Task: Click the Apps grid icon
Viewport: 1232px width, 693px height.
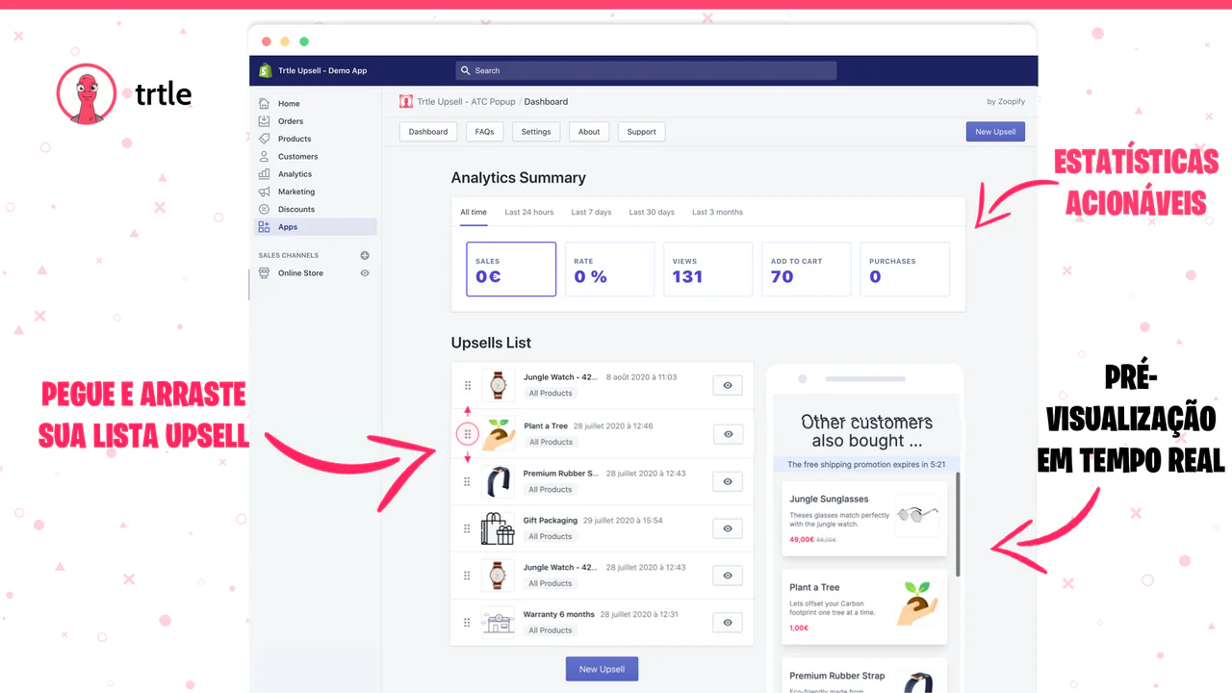Action: pyautogui.click(x=264, y=227)
